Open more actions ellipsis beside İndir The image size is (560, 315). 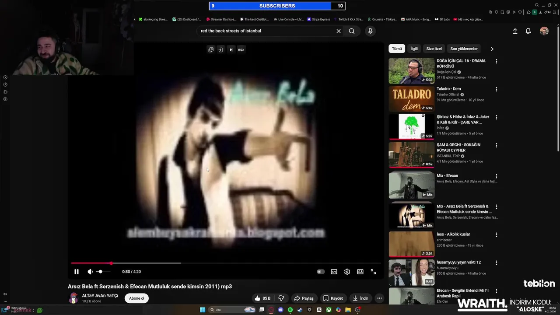(379, 298)
